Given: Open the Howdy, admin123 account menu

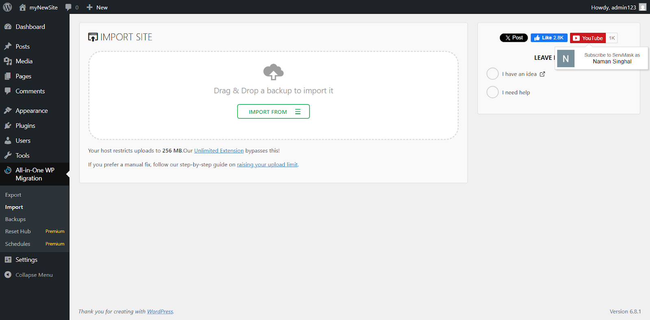Looking at the screenshot, I should (x=613, y=7).
